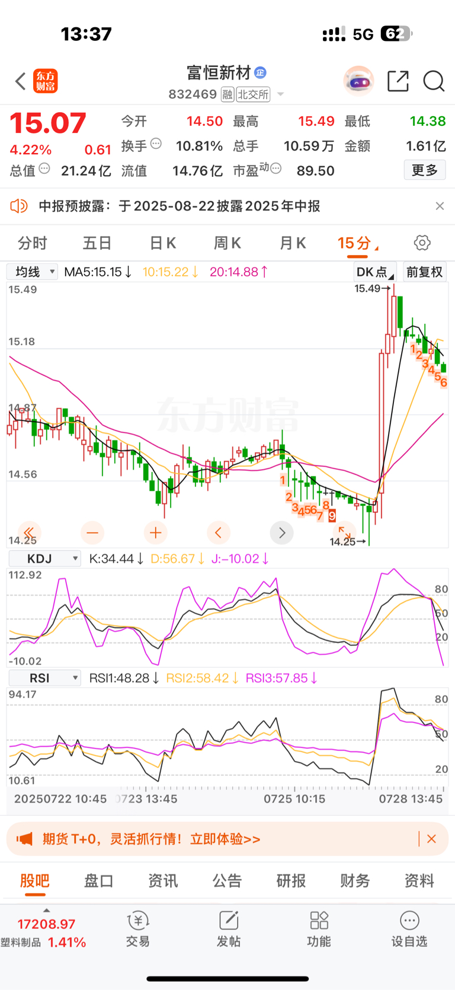Open the 中报预披露 announcement text

180,206
